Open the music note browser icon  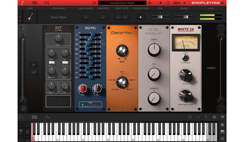tap(22, 3)
